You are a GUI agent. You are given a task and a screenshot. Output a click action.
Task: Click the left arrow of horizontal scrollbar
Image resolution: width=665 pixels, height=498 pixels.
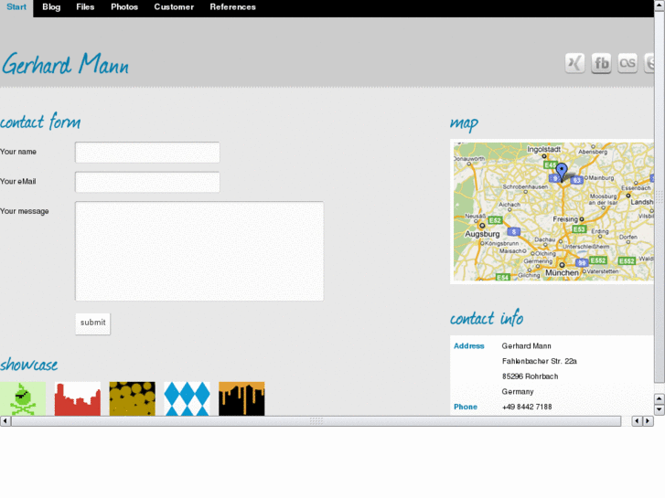tap(5, 421)
